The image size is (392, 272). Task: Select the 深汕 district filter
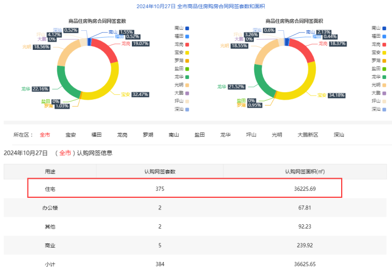[x=338, y=135]
